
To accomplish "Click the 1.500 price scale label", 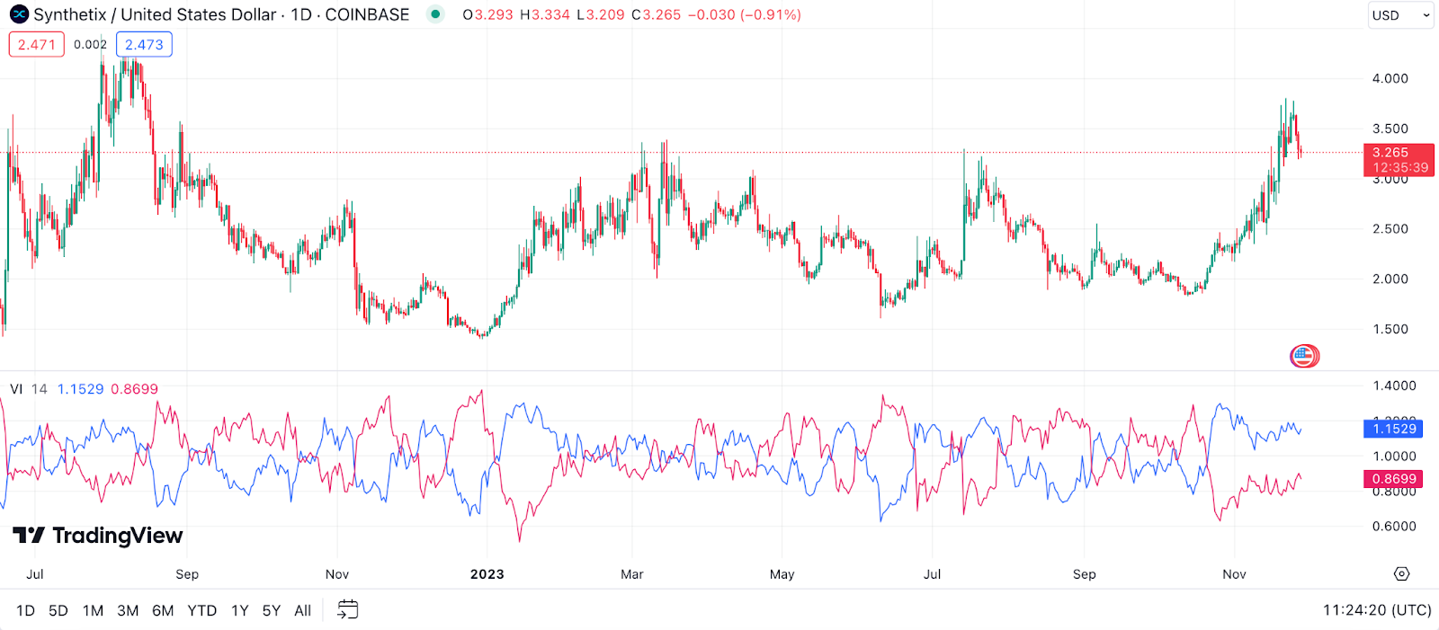I will [x=1390, y=329].
